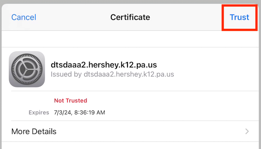The height and width of the screenshot is (149, 261).
Task: Click the "Certificate" header title
Action: (x=130, y=17)
